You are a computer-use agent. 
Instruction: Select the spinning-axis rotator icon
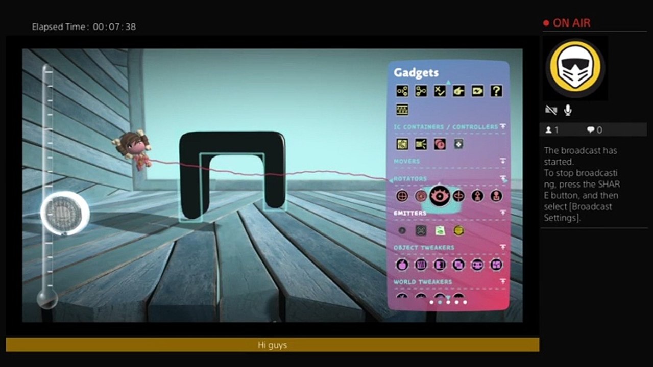458,196
